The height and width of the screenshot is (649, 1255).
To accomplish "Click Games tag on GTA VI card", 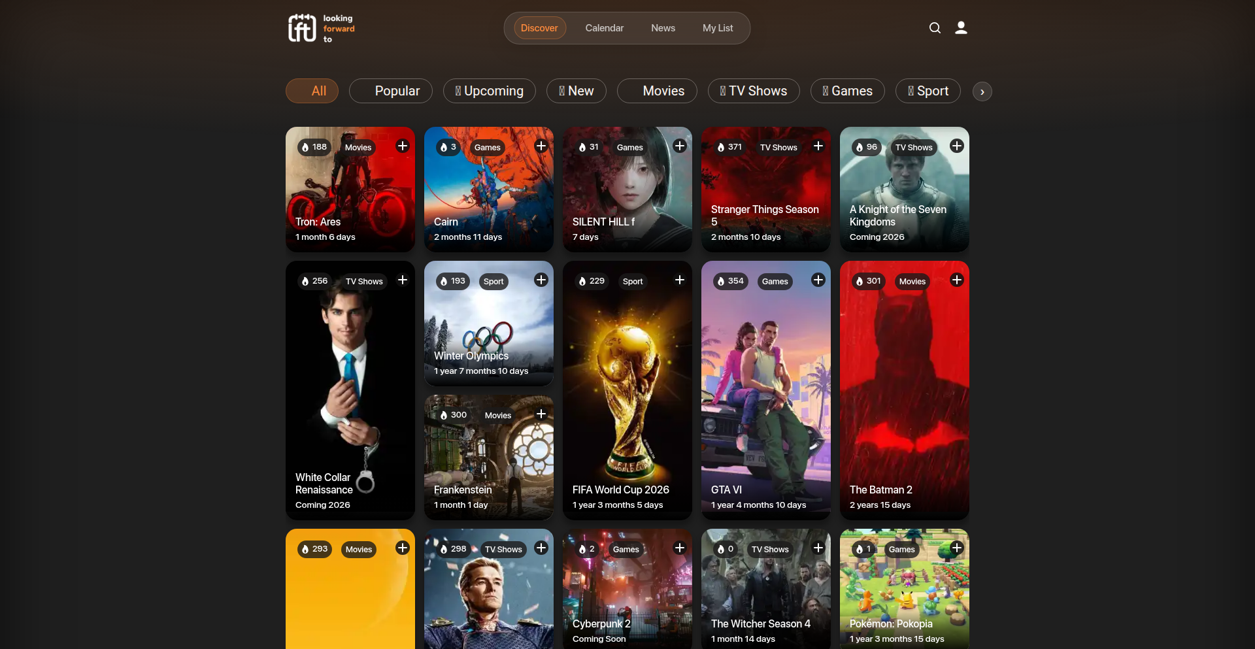I will pos(775,282).
